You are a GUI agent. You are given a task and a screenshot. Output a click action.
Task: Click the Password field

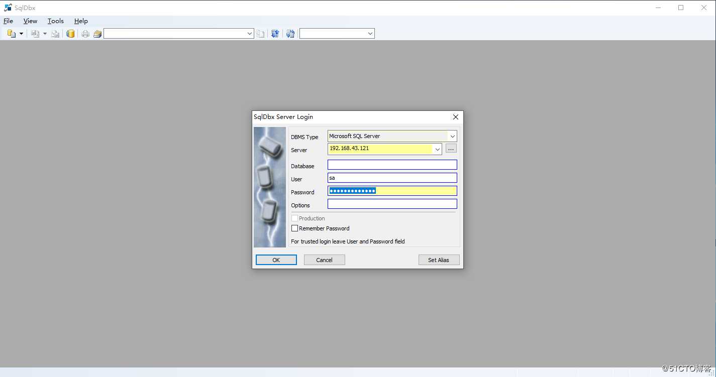[x=392, y=191]
